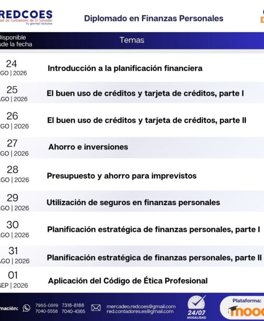Image resolution: width=264 pixels, height=321 pixels.
Task: Click the 24/07 modalidad clock icon
Action: [x=196, y=307]
